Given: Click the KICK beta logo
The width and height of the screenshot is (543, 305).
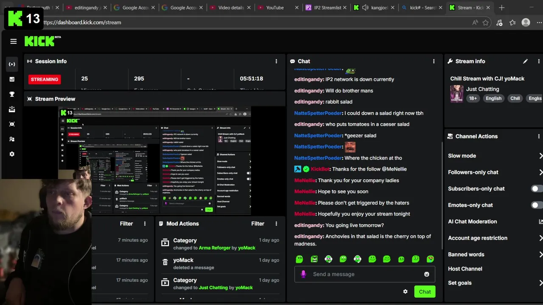Looking at the screenshot, I should (42, 41).
